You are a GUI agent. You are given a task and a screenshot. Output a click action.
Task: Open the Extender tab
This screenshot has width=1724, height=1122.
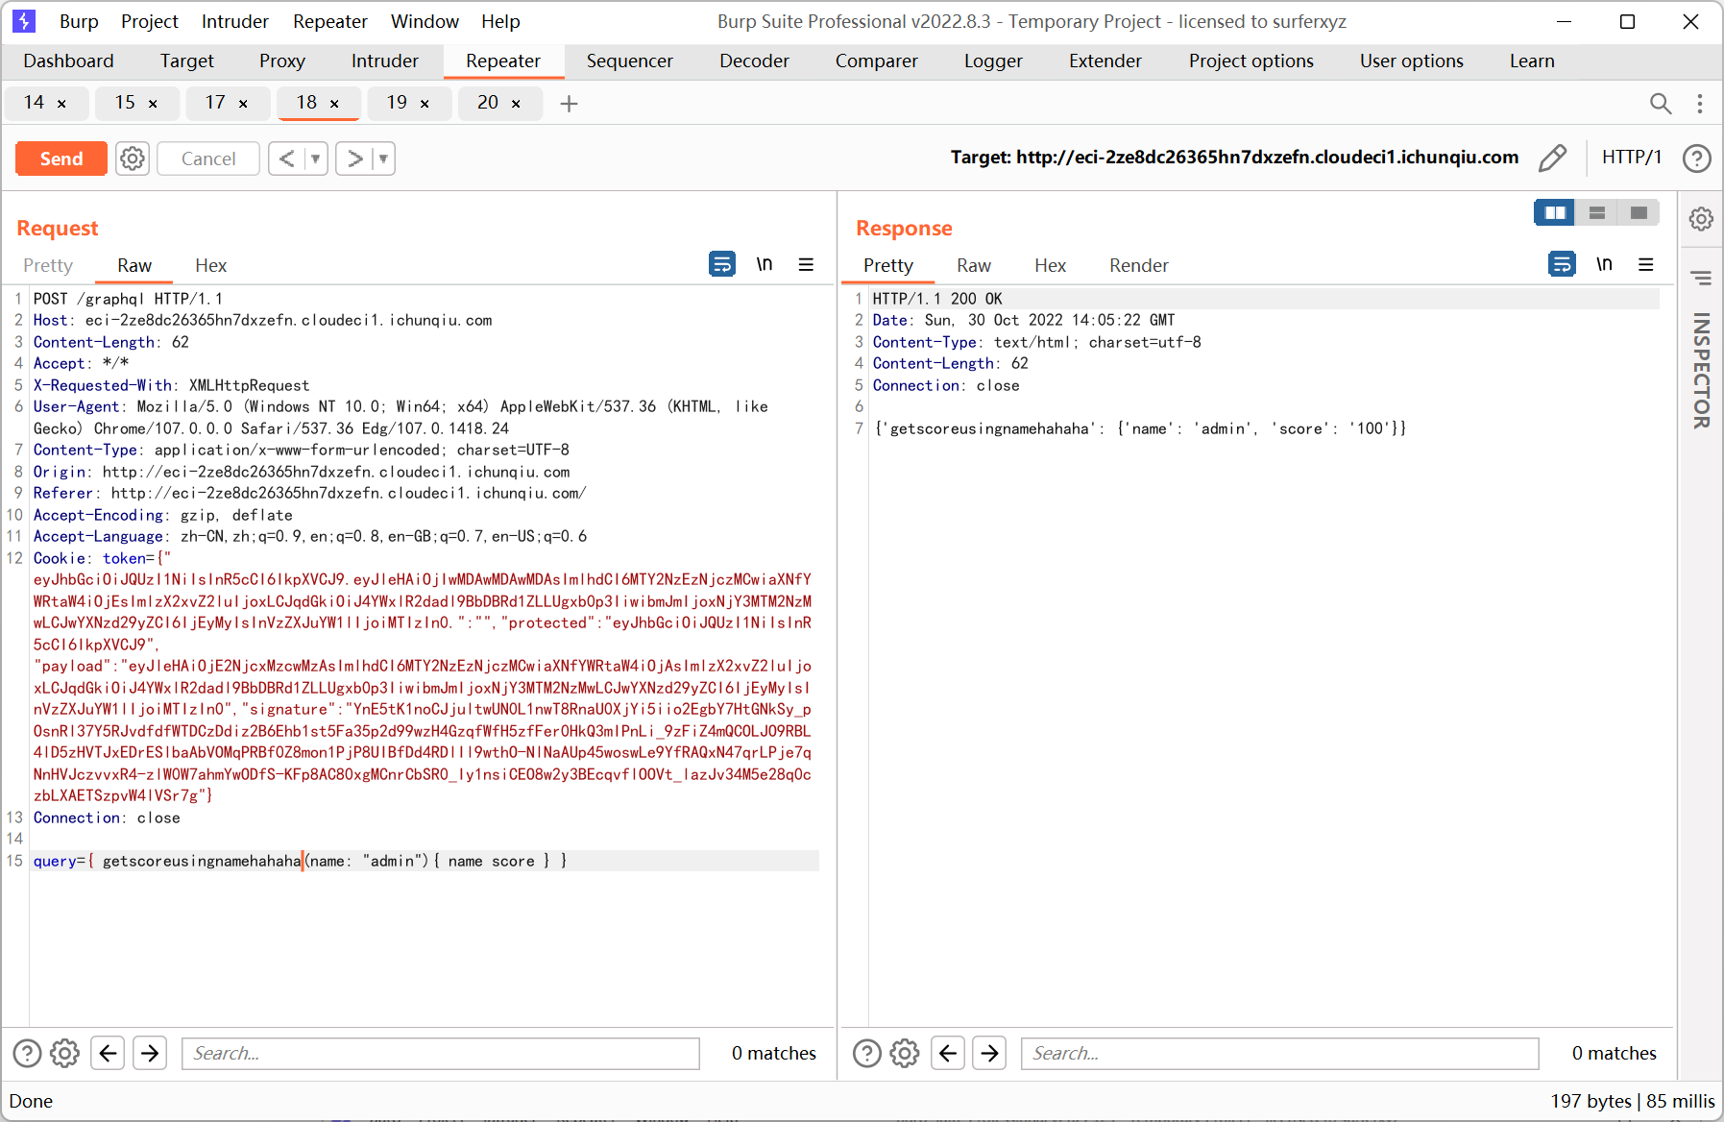tap(1105, 61)
